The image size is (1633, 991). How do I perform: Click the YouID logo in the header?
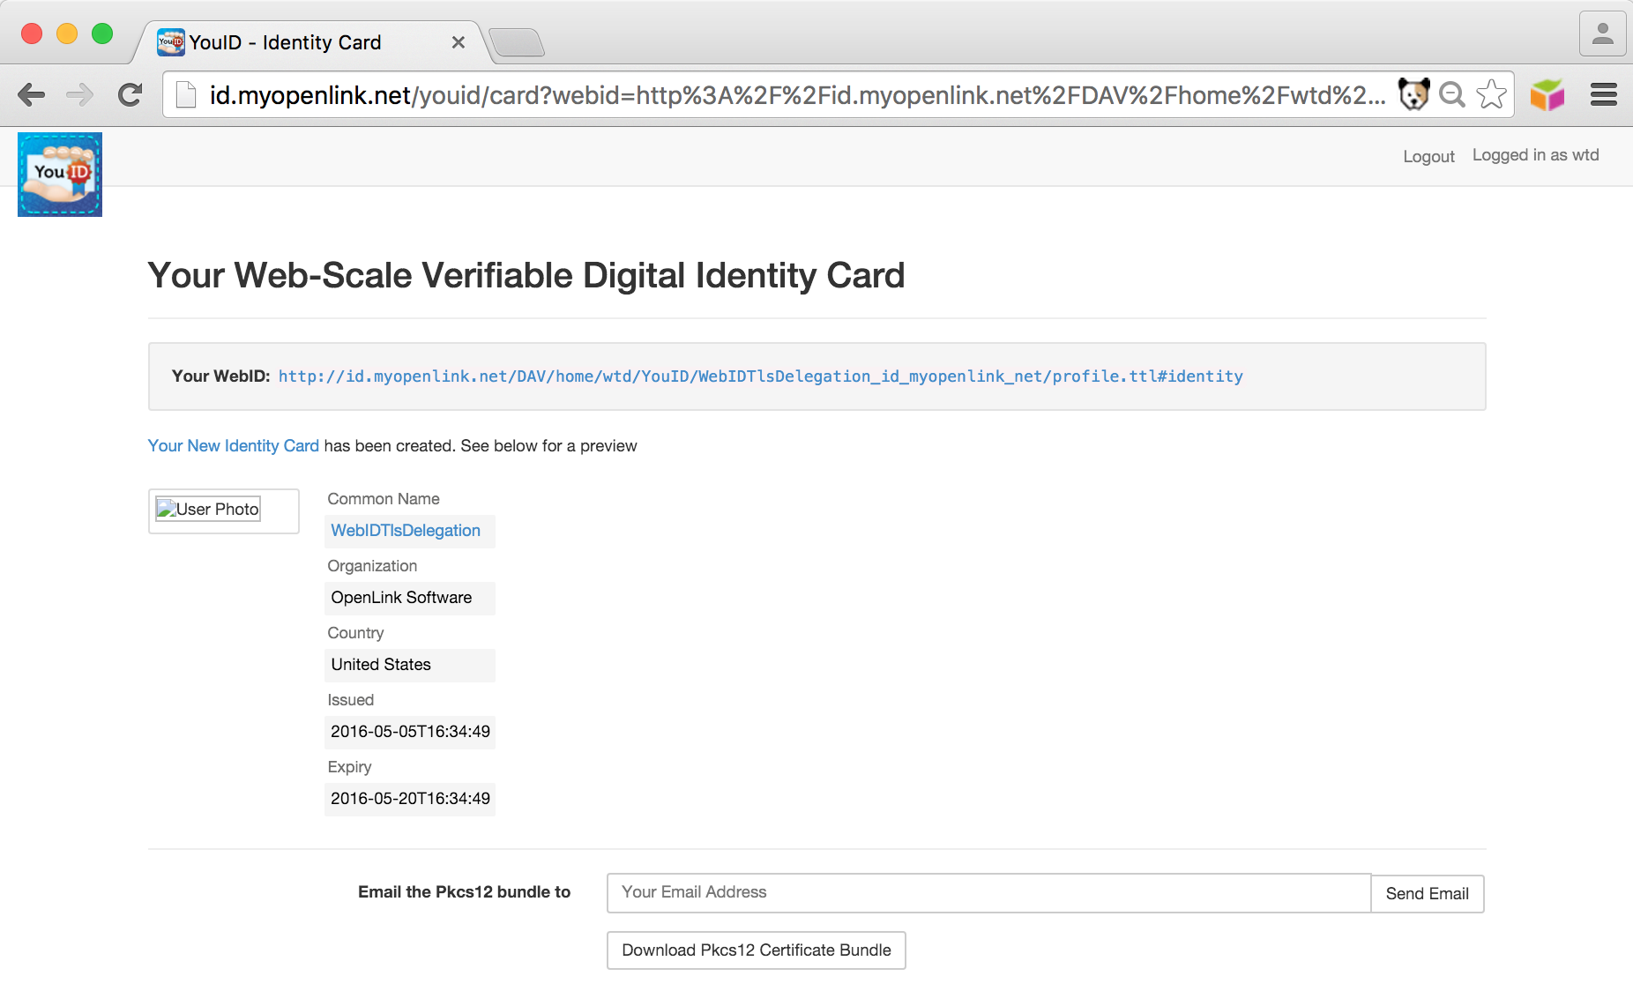pos(60,175)
